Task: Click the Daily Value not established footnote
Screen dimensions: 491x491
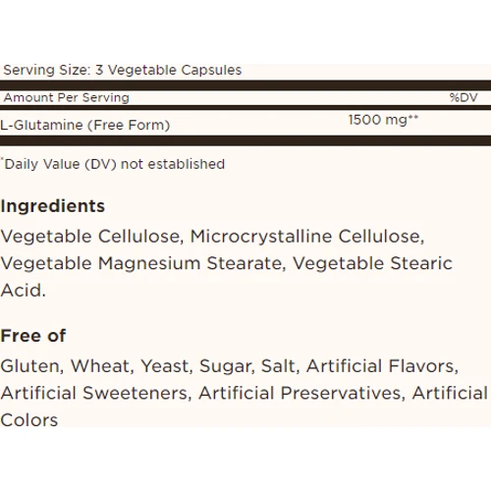Action: pyautogui.click(x=113, y=164)
